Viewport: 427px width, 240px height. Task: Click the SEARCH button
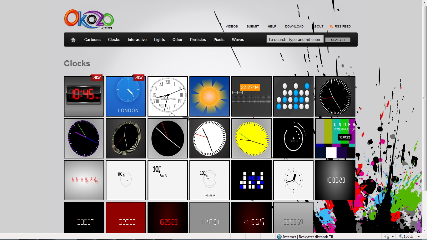(x=338, y=40)
